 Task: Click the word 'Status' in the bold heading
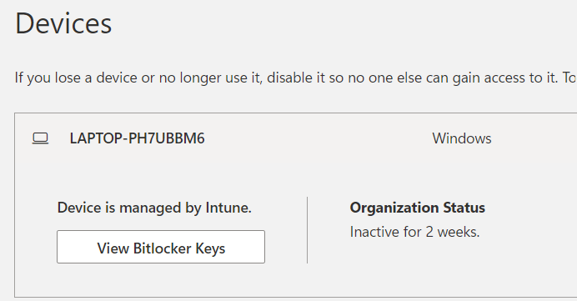click(x=464, y=208)
